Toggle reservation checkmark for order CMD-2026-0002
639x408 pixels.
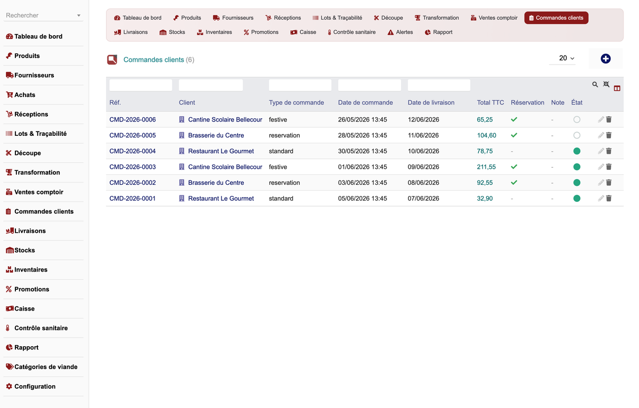click(x=514, y=183)
